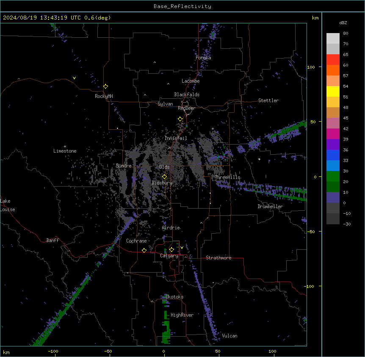Select the RedDeer city label
The image size is (365, 357).
tap(186, 108)
